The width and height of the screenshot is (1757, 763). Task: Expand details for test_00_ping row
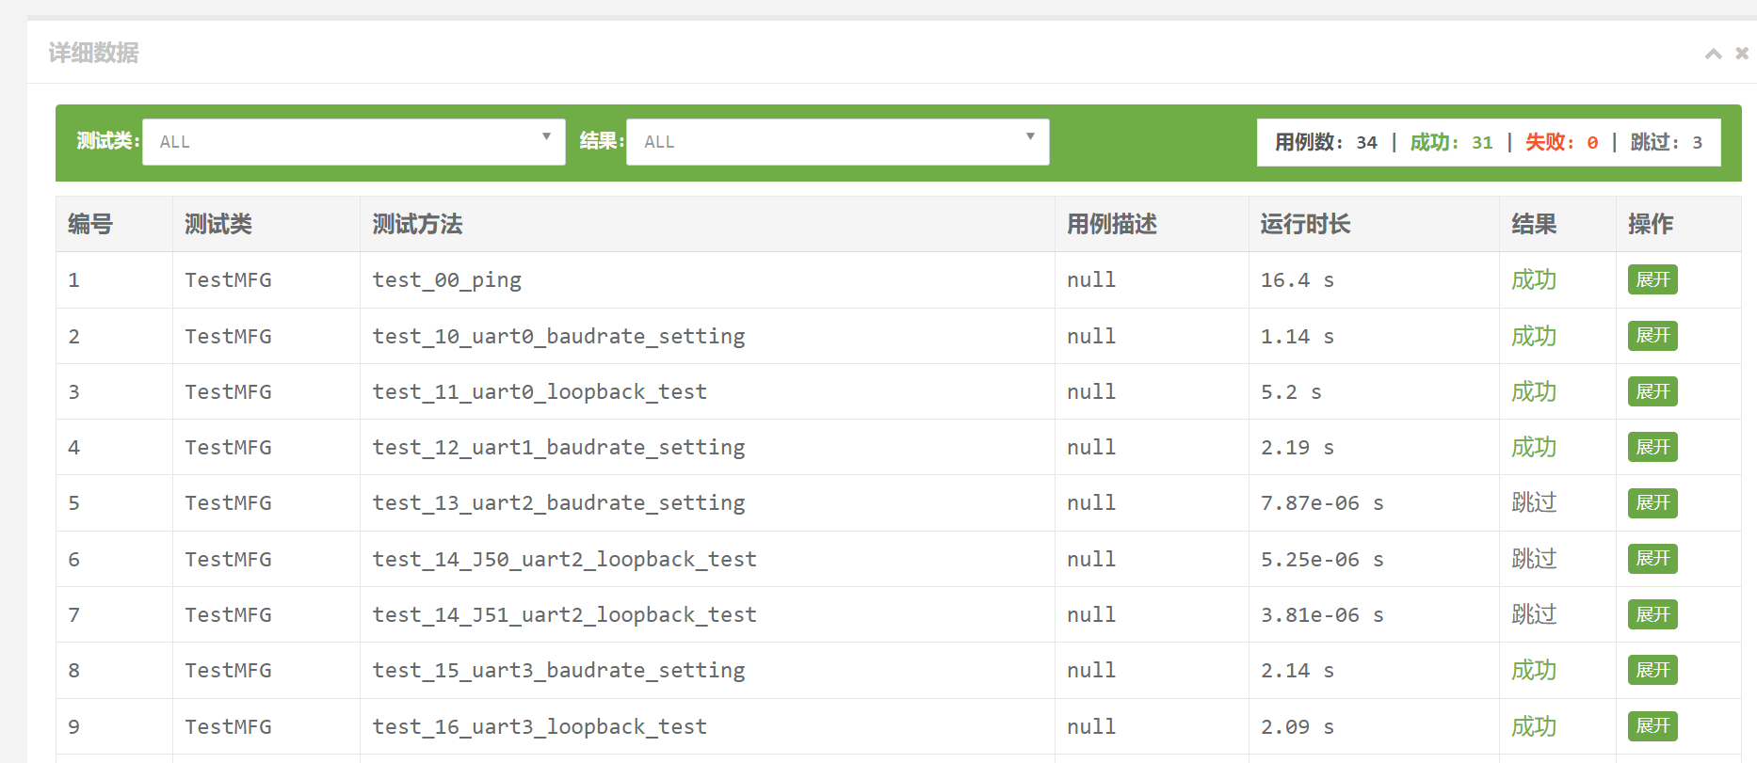click(x=1652, y=279)
